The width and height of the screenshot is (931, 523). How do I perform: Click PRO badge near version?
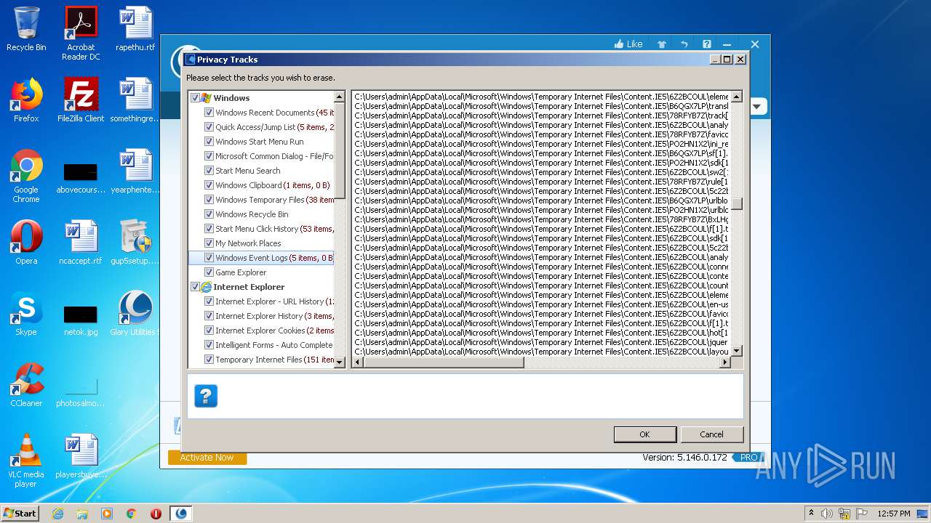click(748, 458)
